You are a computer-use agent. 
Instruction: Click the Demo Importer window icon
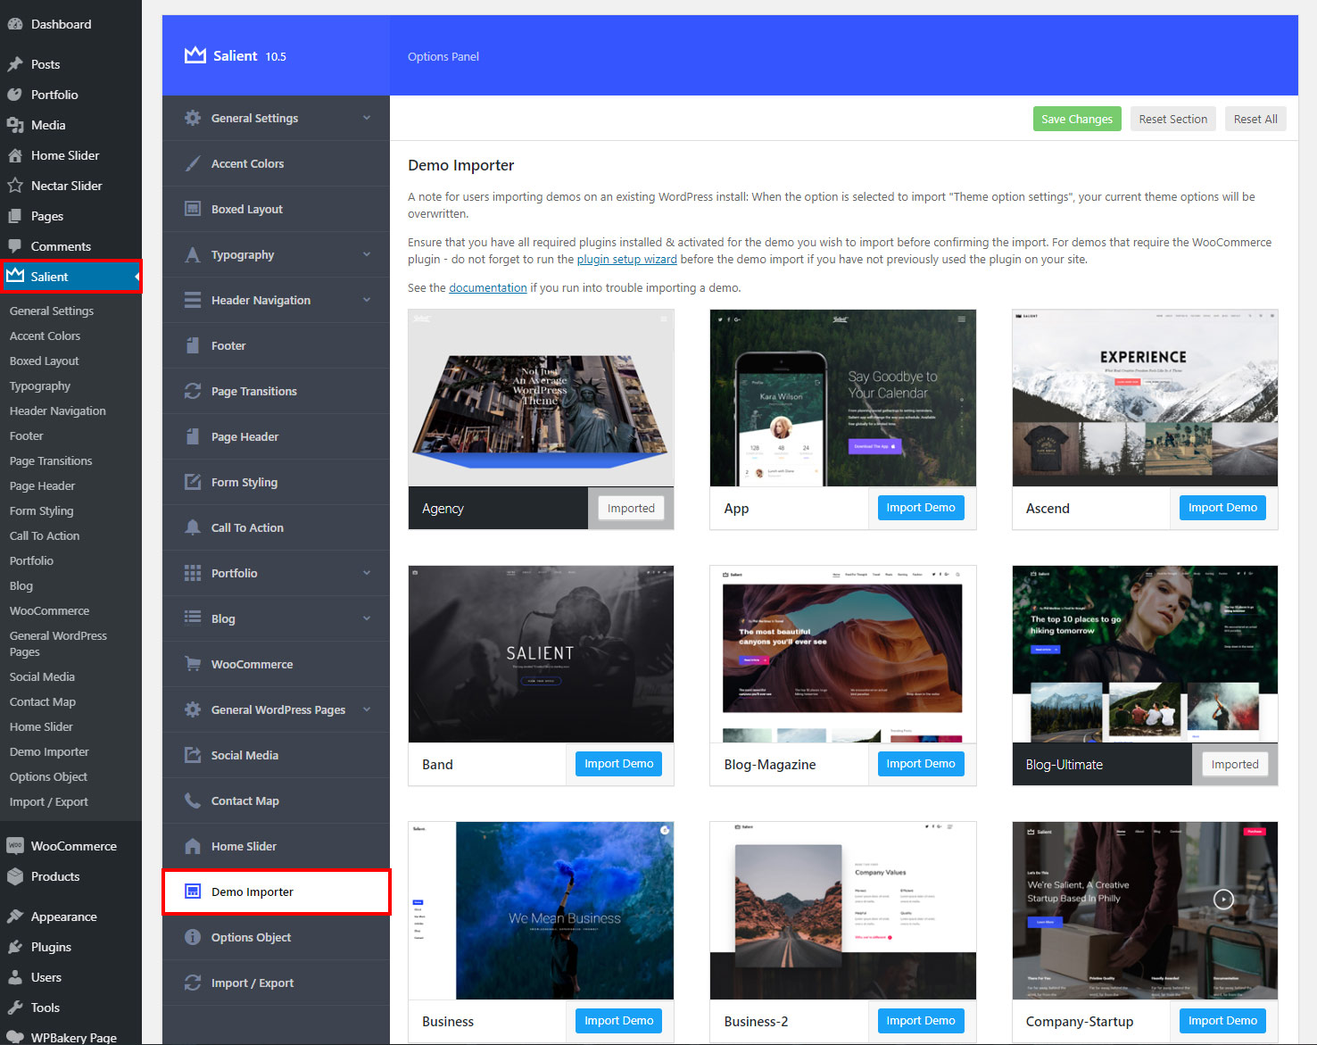pos(193,892)
